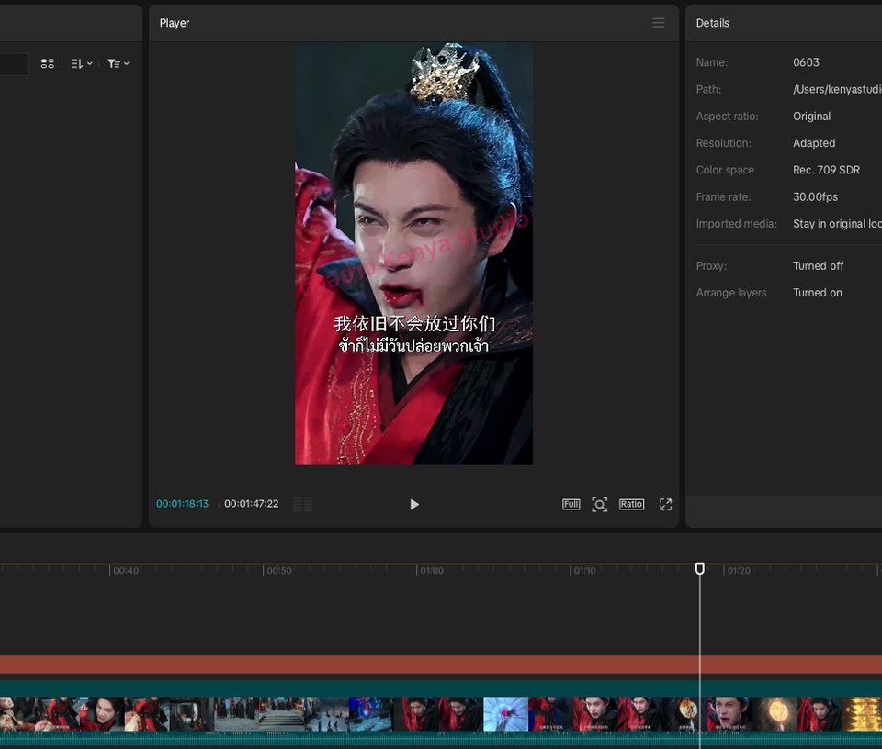Click the Proxy 'Turned off' setting
This screenshot has width=882, height=749.
818,266
